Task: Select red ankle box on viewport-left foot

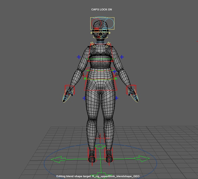Action: 92,153
